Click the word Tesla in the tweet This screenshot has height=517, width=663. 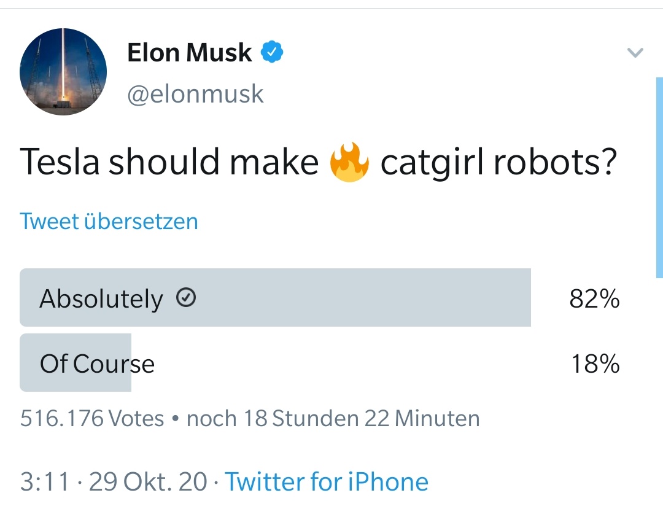click(60, 163)
